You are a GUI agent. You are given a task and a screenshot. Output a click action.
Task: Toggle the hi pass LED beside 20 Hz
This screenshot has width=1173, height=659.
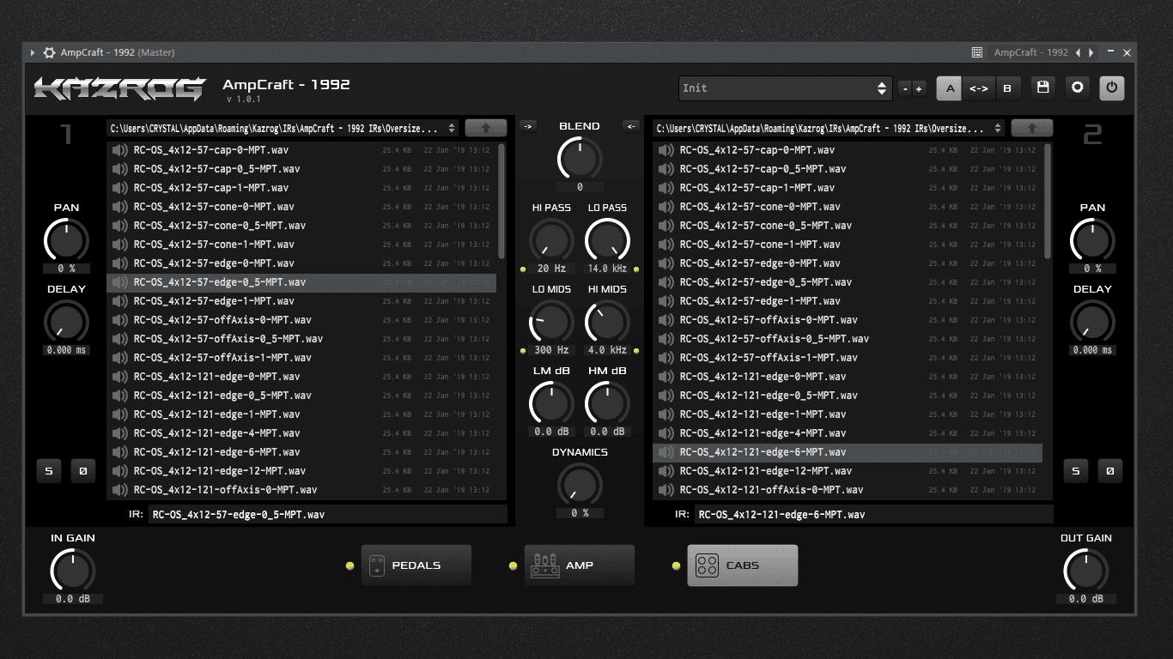click(523, 269)
